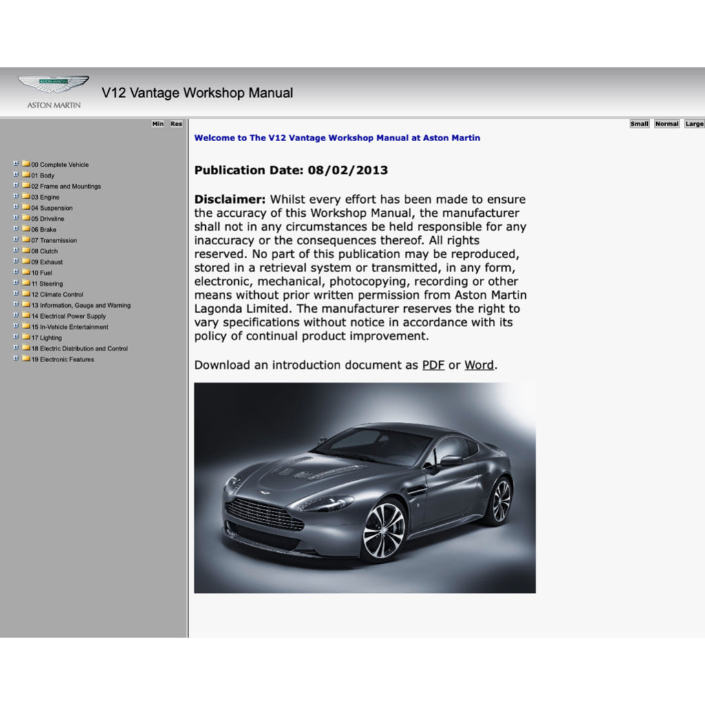This screenshot has width=705, height=705.
Task: Expand the 00 Complete Vehicle tree node
Action: [x=17, y=165]
